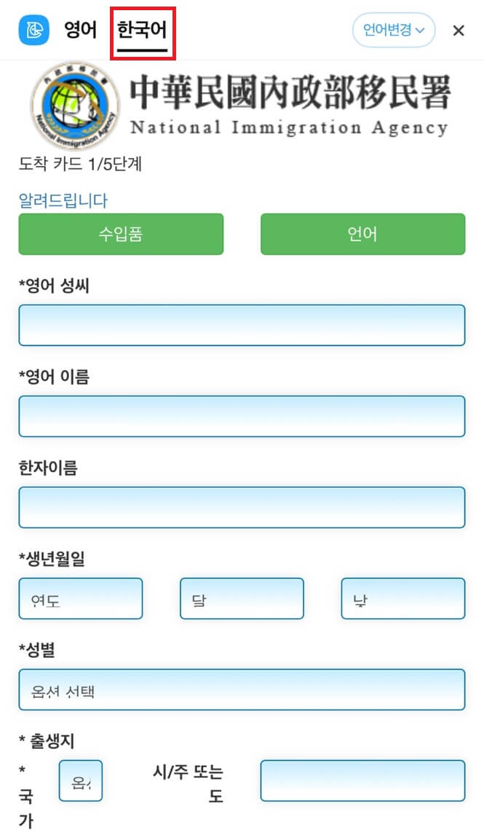Click the 영어 성씨 input field
Viewport: 484px width, 840px height.
pyautogui.click(x=242, y=325)
